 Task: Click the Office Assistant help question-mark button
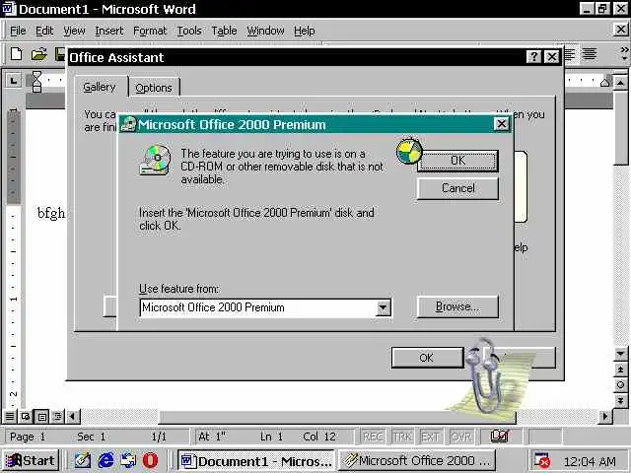coord(533,57)
